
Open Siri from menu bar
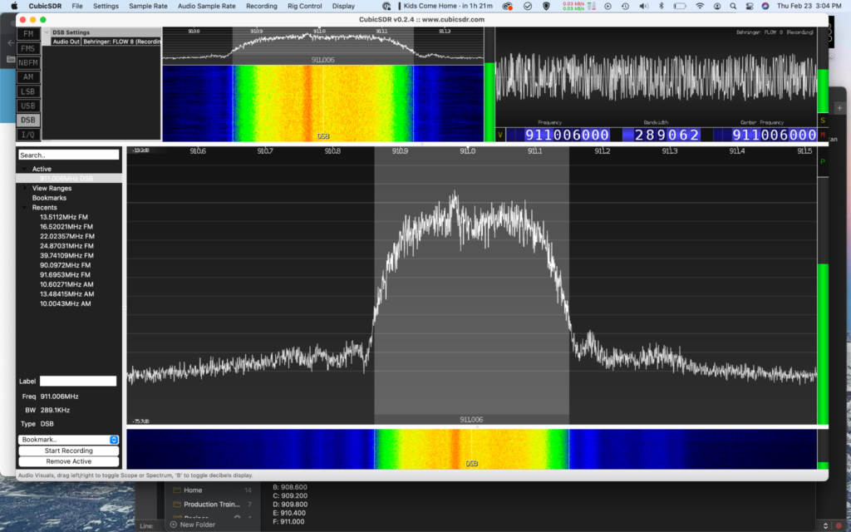[x=765, y=6]
